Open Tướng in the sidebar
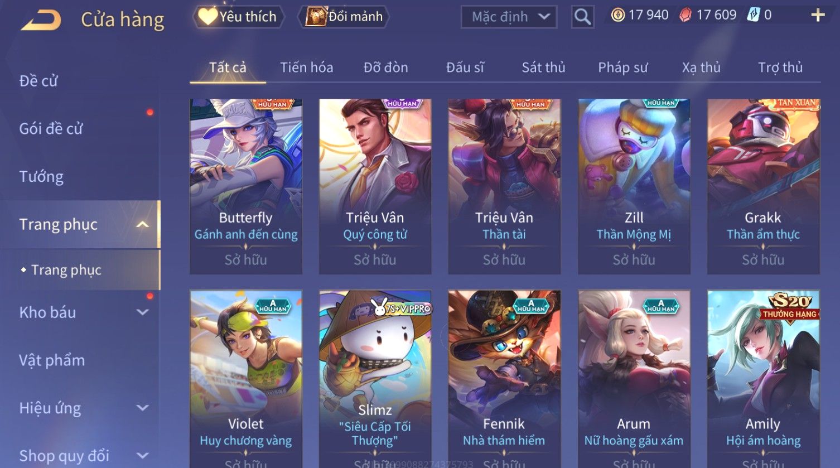 tap(41, 177)
